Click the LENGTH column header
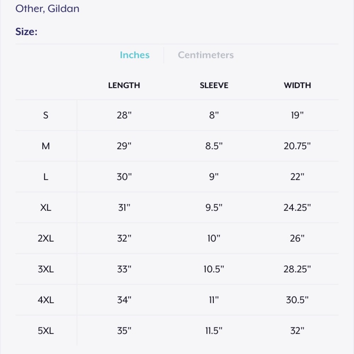 124,85
